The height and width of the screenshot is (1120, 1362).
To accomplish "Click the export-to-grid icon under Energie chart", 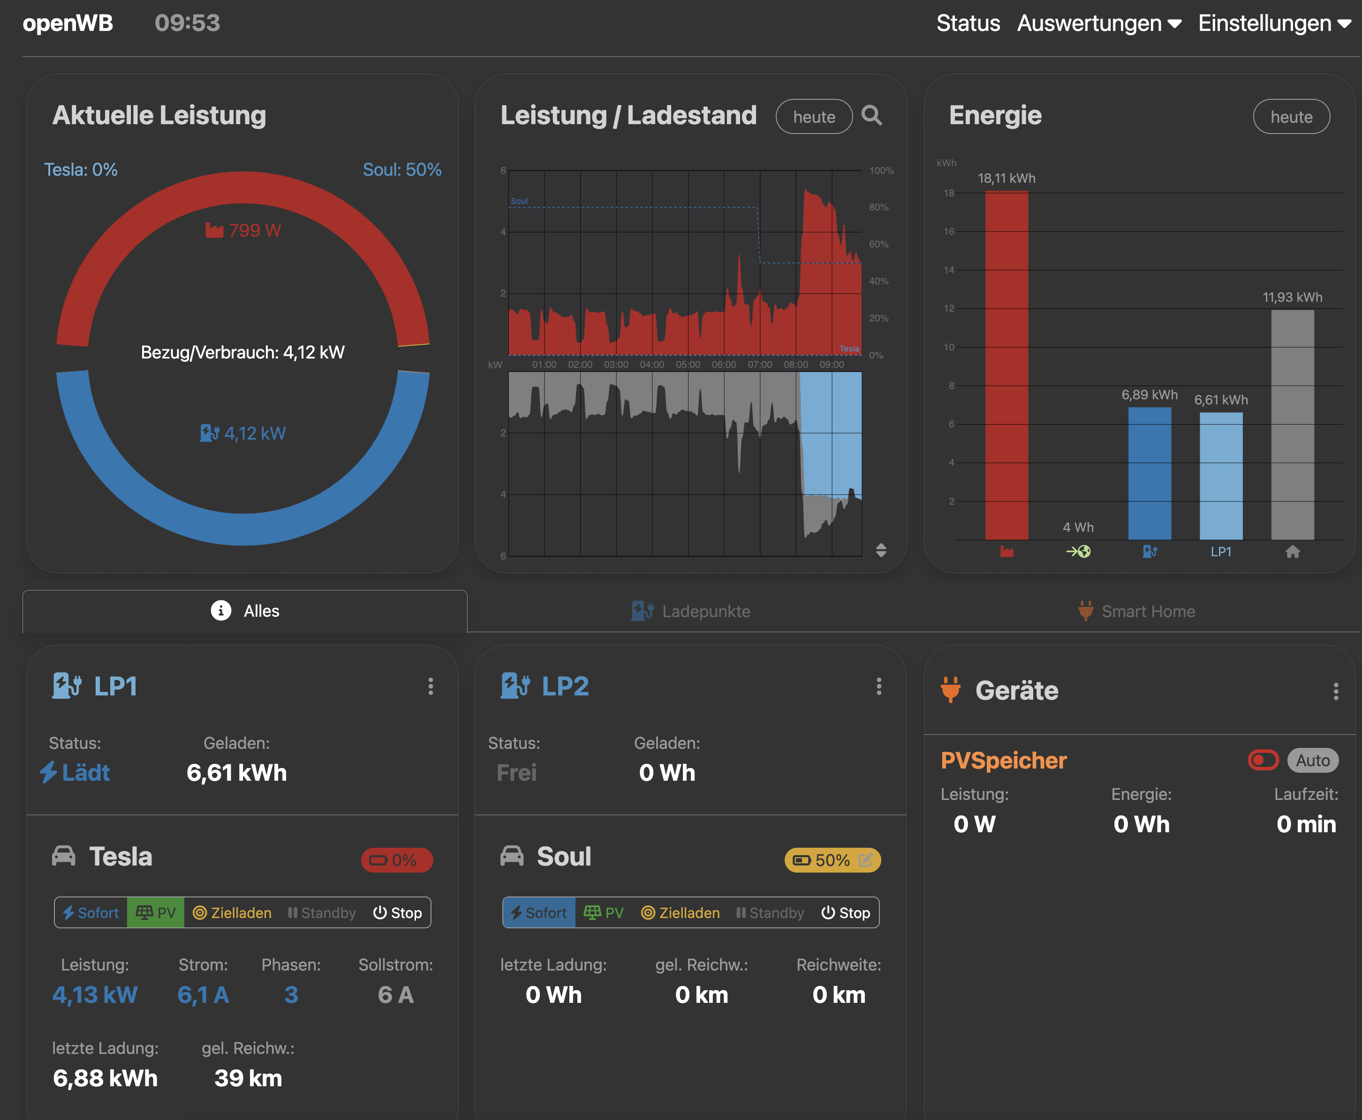I will (x=1078, y=552).
